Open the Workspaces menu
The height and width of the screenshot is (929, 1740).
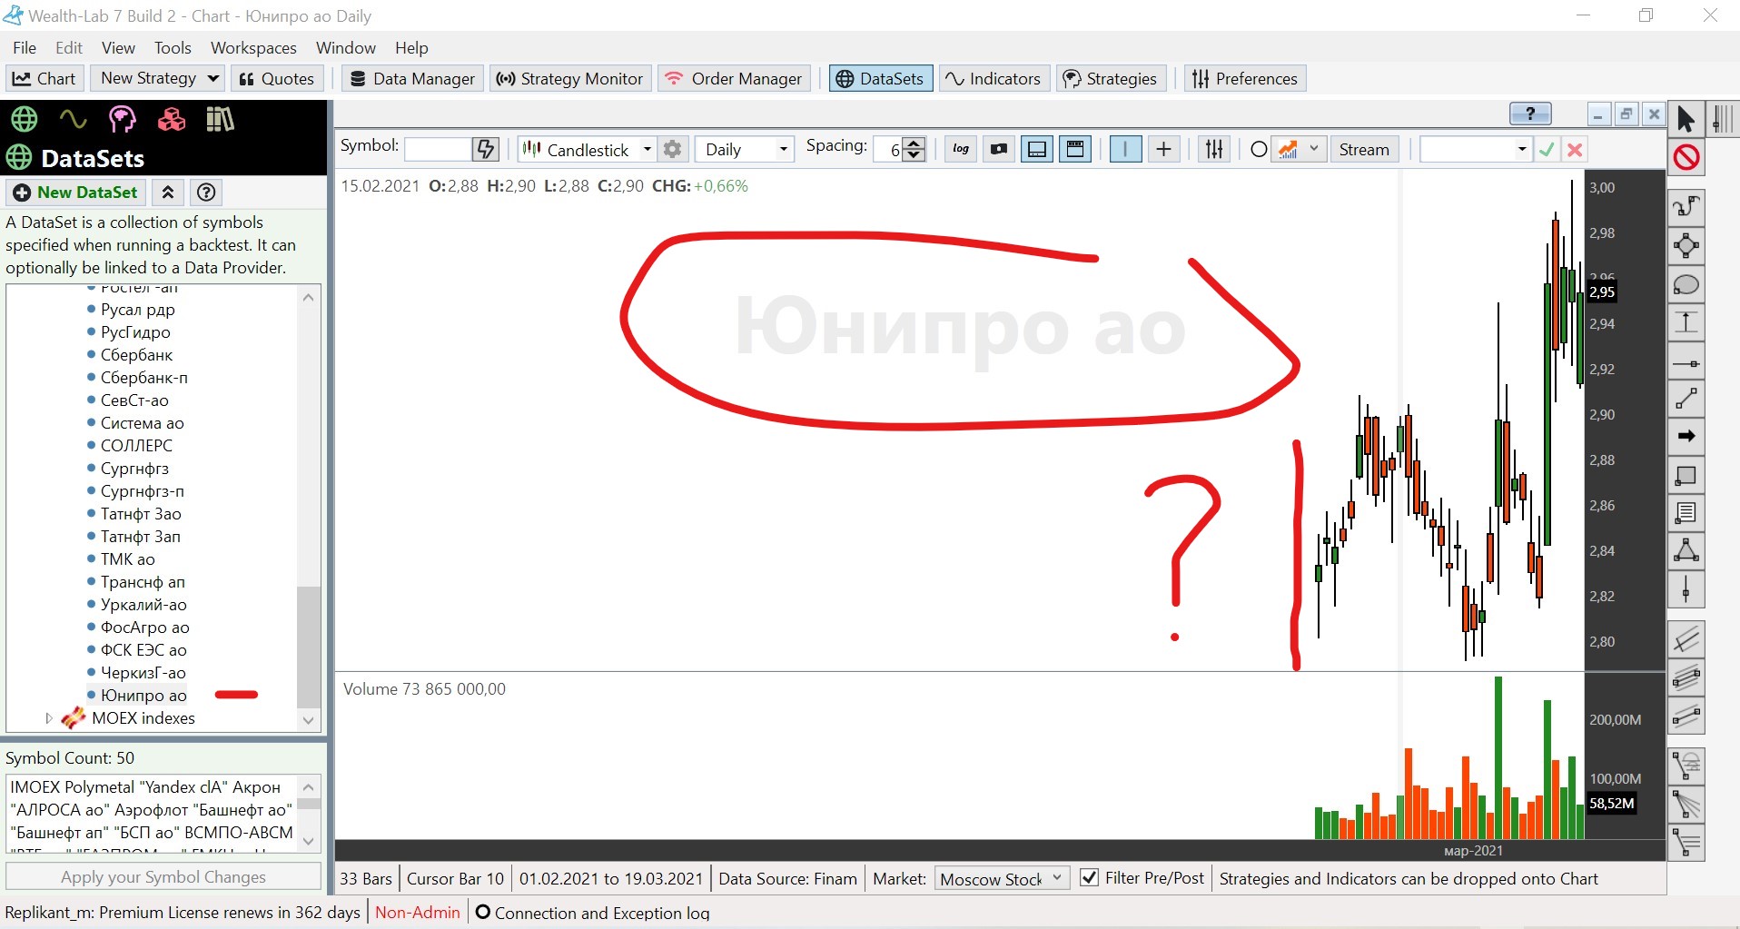click(252, 48)
